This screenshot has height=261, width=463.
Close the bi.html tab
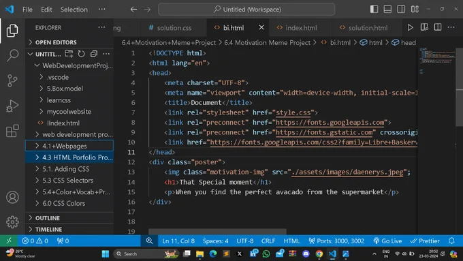click(261, 27)
